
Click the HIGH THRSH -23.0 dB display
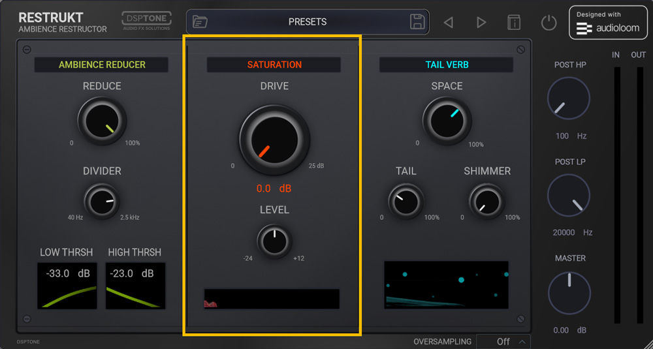[135, 286]
